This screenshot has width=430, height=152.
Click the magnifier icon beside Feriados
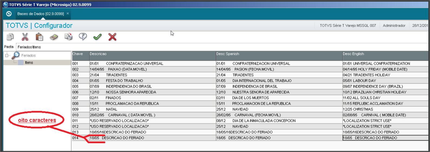(16, 55)
